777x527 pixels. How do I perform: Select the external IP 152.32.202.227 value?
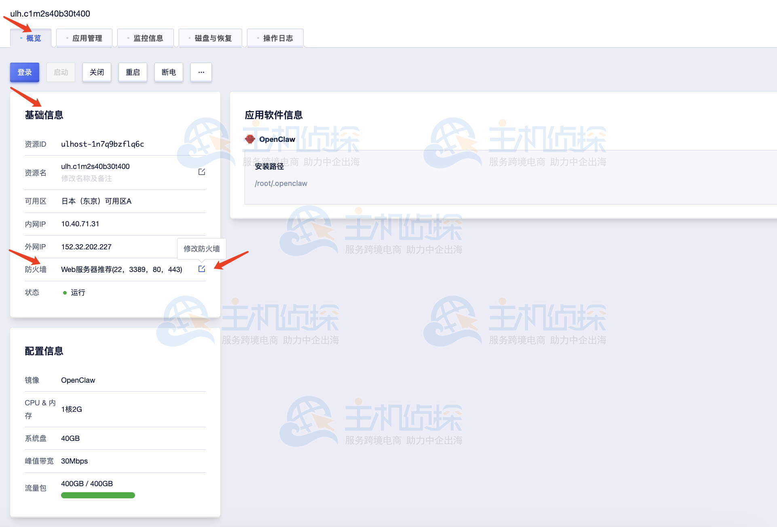[86, 247]
